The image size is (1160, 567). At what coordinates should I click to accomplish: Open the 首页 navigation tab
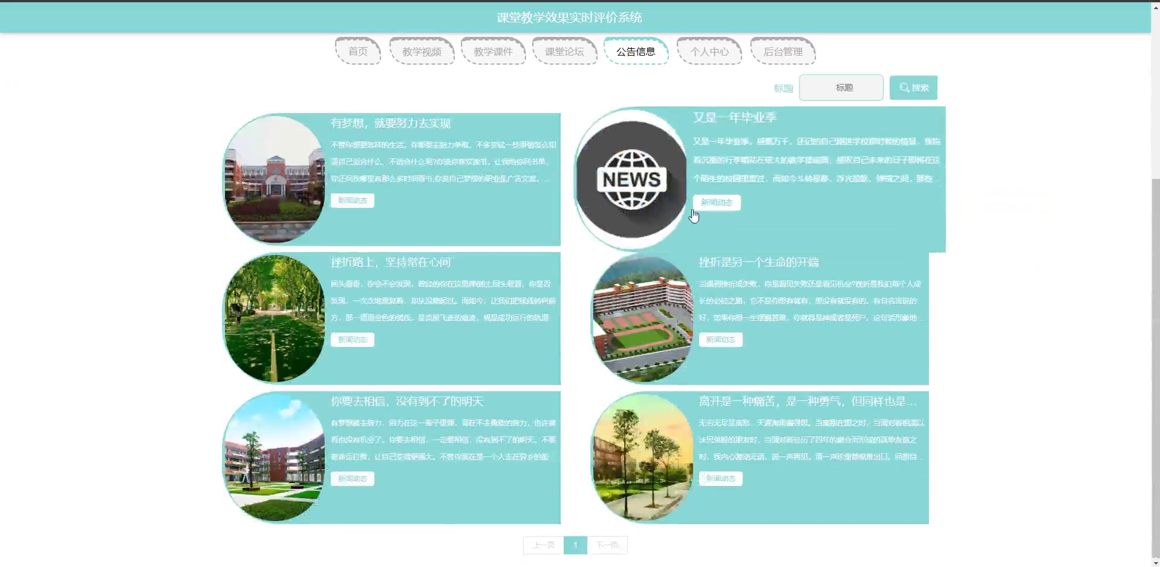tap(358, 51)
